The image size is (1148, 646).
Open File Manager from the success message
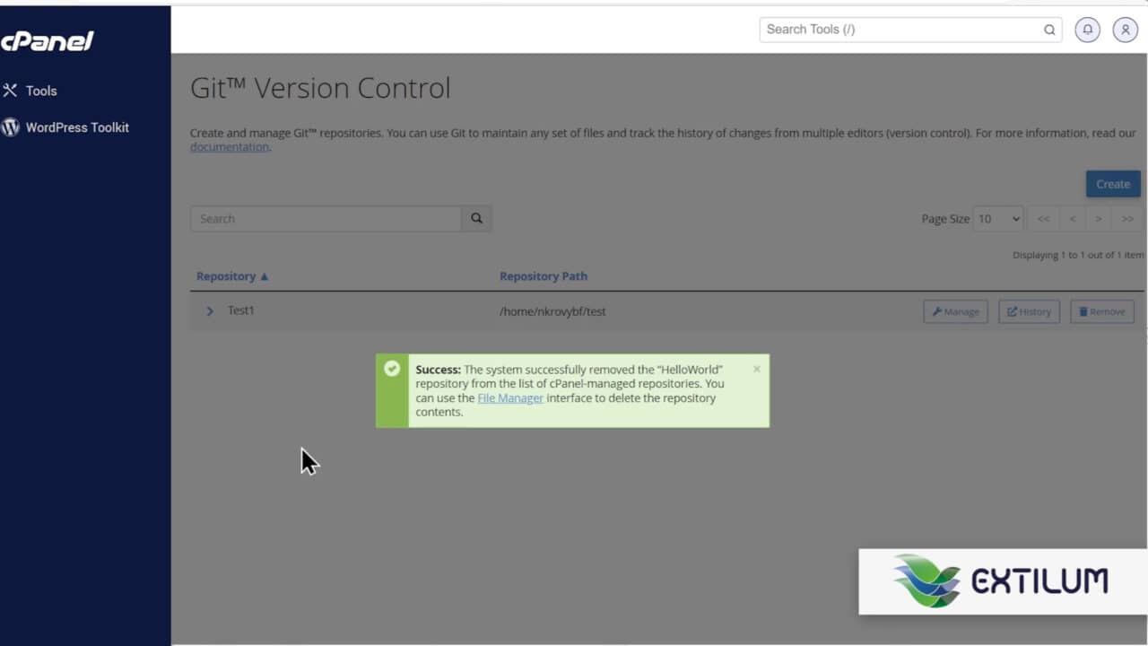pos(510,397)
